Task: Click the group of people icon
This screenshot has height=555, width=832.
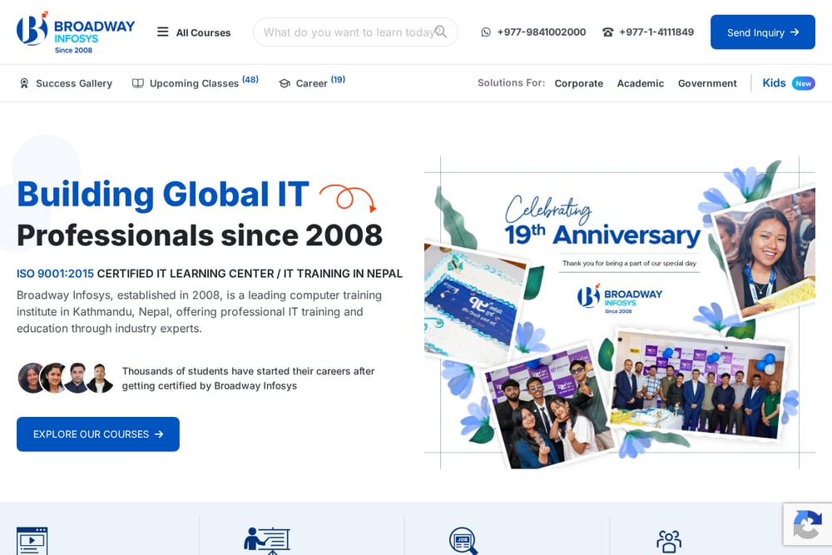Action: [x=669, y=542]
